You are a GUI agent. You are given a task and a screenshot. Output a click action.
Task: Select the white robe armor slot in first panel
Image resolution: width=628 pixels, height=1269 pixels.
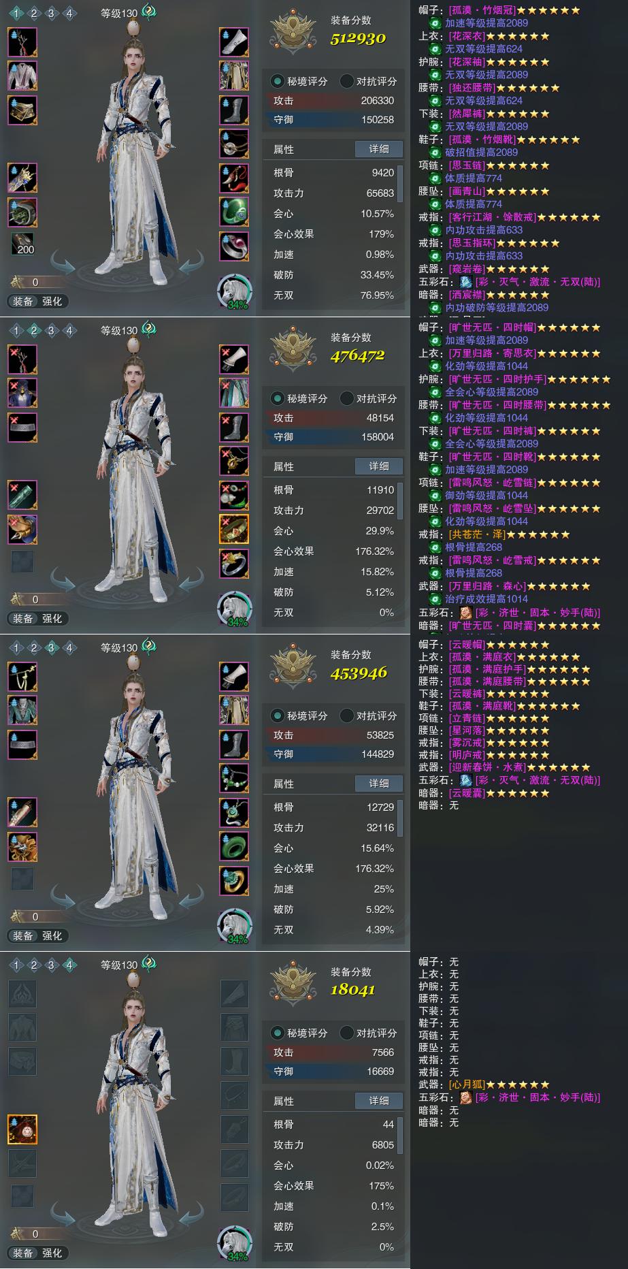[22, 76]
